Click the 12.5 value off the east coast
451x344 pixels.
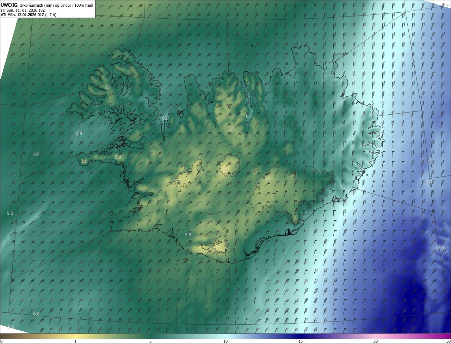click(427, 160)
